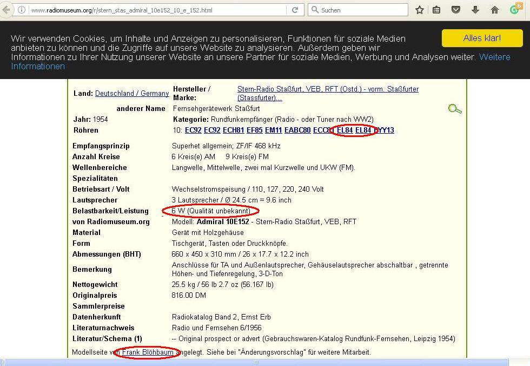This screenshot has height=366, width=530.
Task: Open the Stern-Radio Staßfurt manufacturer link
Action: (328, 93)
